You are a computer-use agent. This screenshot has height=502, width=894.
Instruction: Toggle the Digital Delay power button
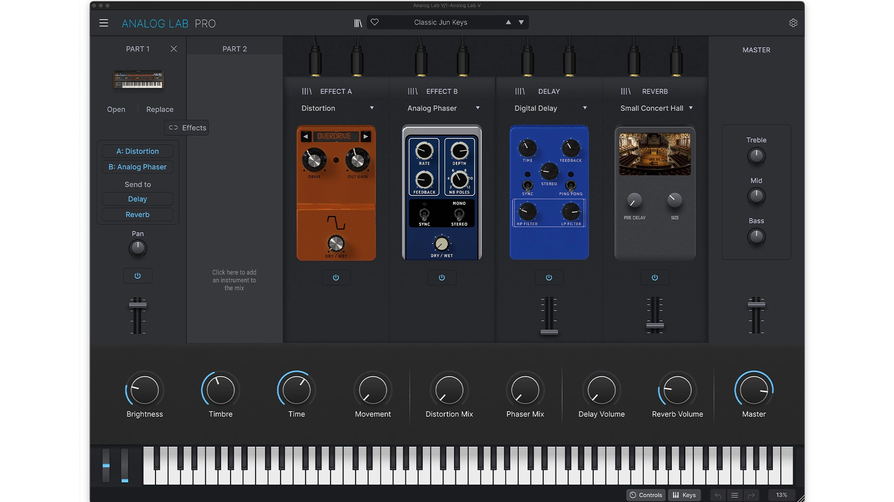pos(549,277)
